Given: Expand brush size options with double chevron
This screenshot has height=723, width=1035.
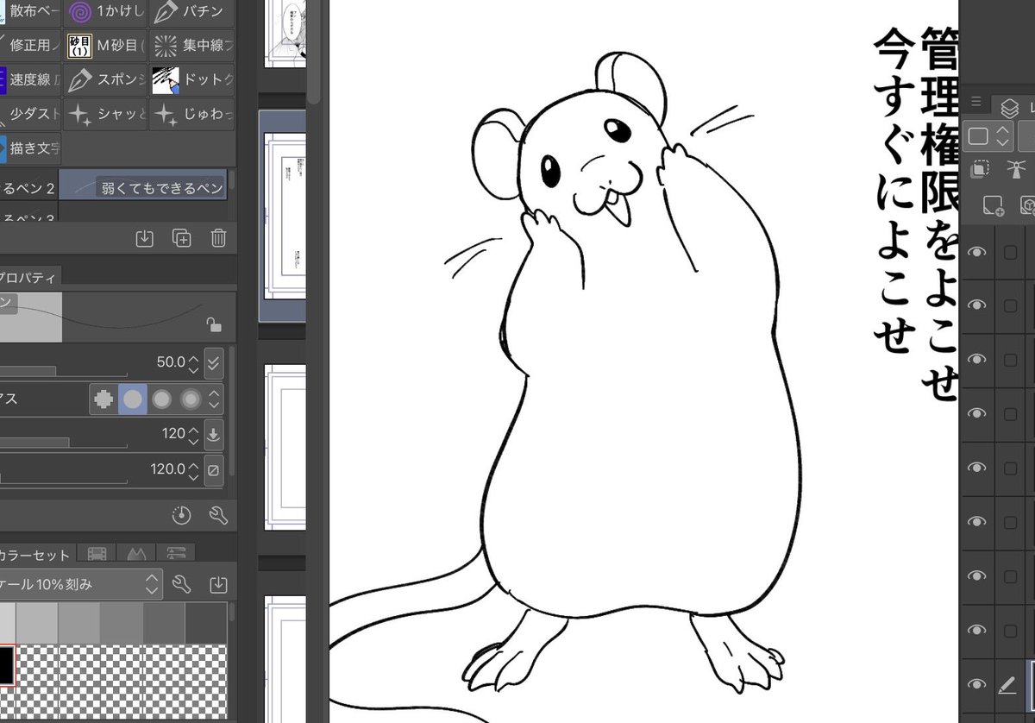Looking at the screenshot, I should click(214, 362).
